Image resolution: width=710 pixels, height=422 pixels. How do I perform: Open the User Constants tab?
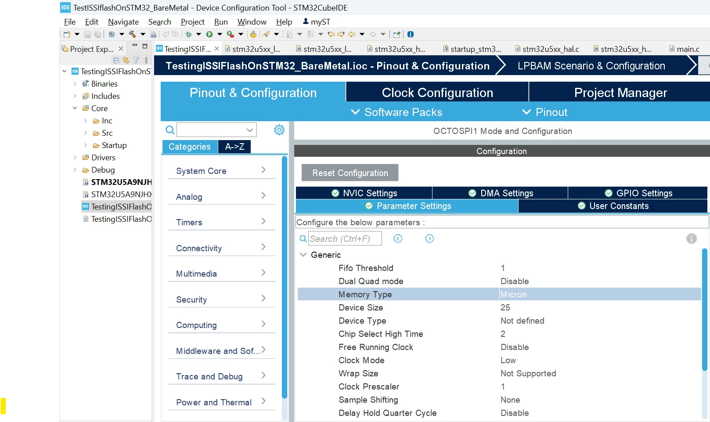coord(613,206)
